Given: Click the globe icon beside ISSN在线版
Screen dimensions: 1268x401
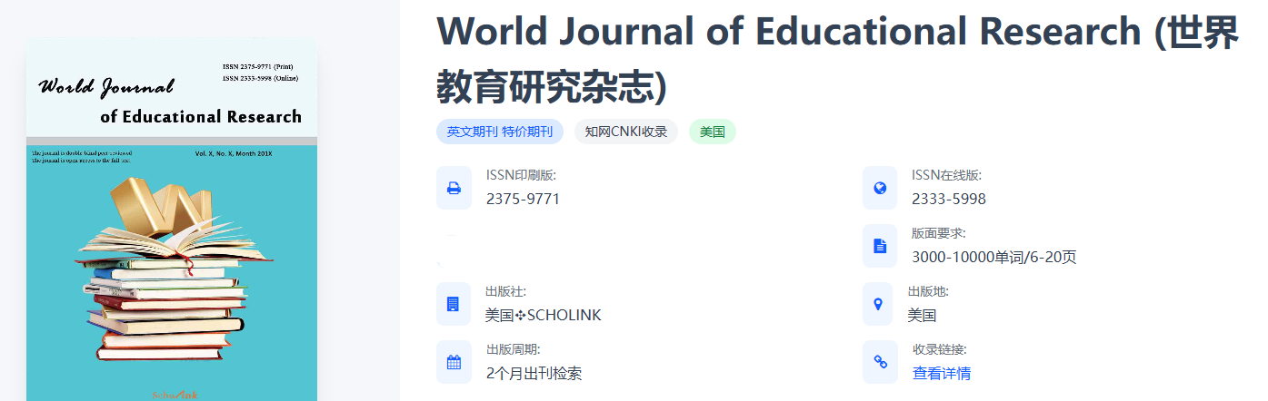Looking at the screenshot, I should [x=880, y=188].
